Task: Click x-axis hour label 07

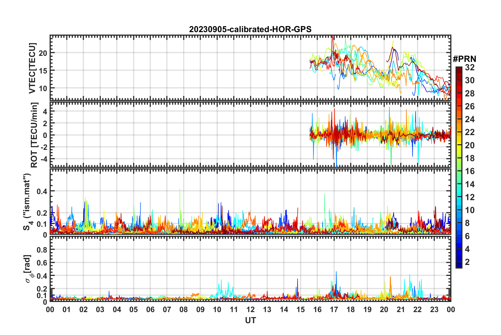Action: click(167, 309)
